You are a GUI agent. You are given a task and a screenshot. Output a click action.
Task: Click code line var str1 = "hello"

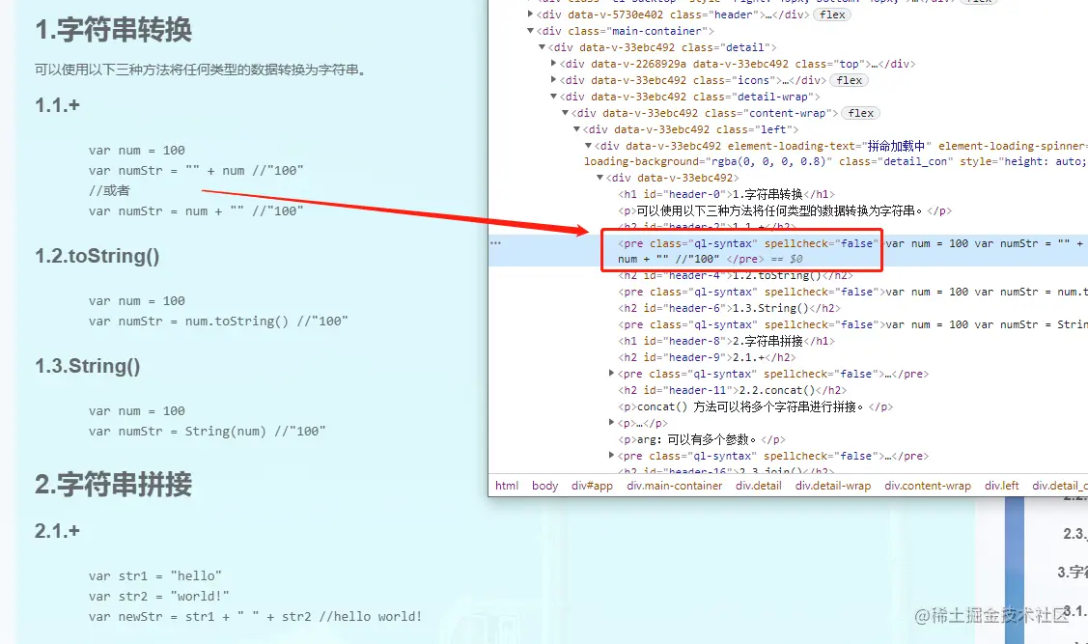coord(154,576)
